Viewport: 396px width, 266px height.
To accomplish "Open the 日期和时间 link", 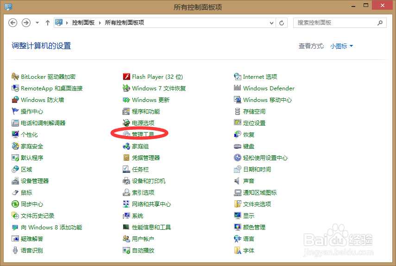I will click(257, 169).
